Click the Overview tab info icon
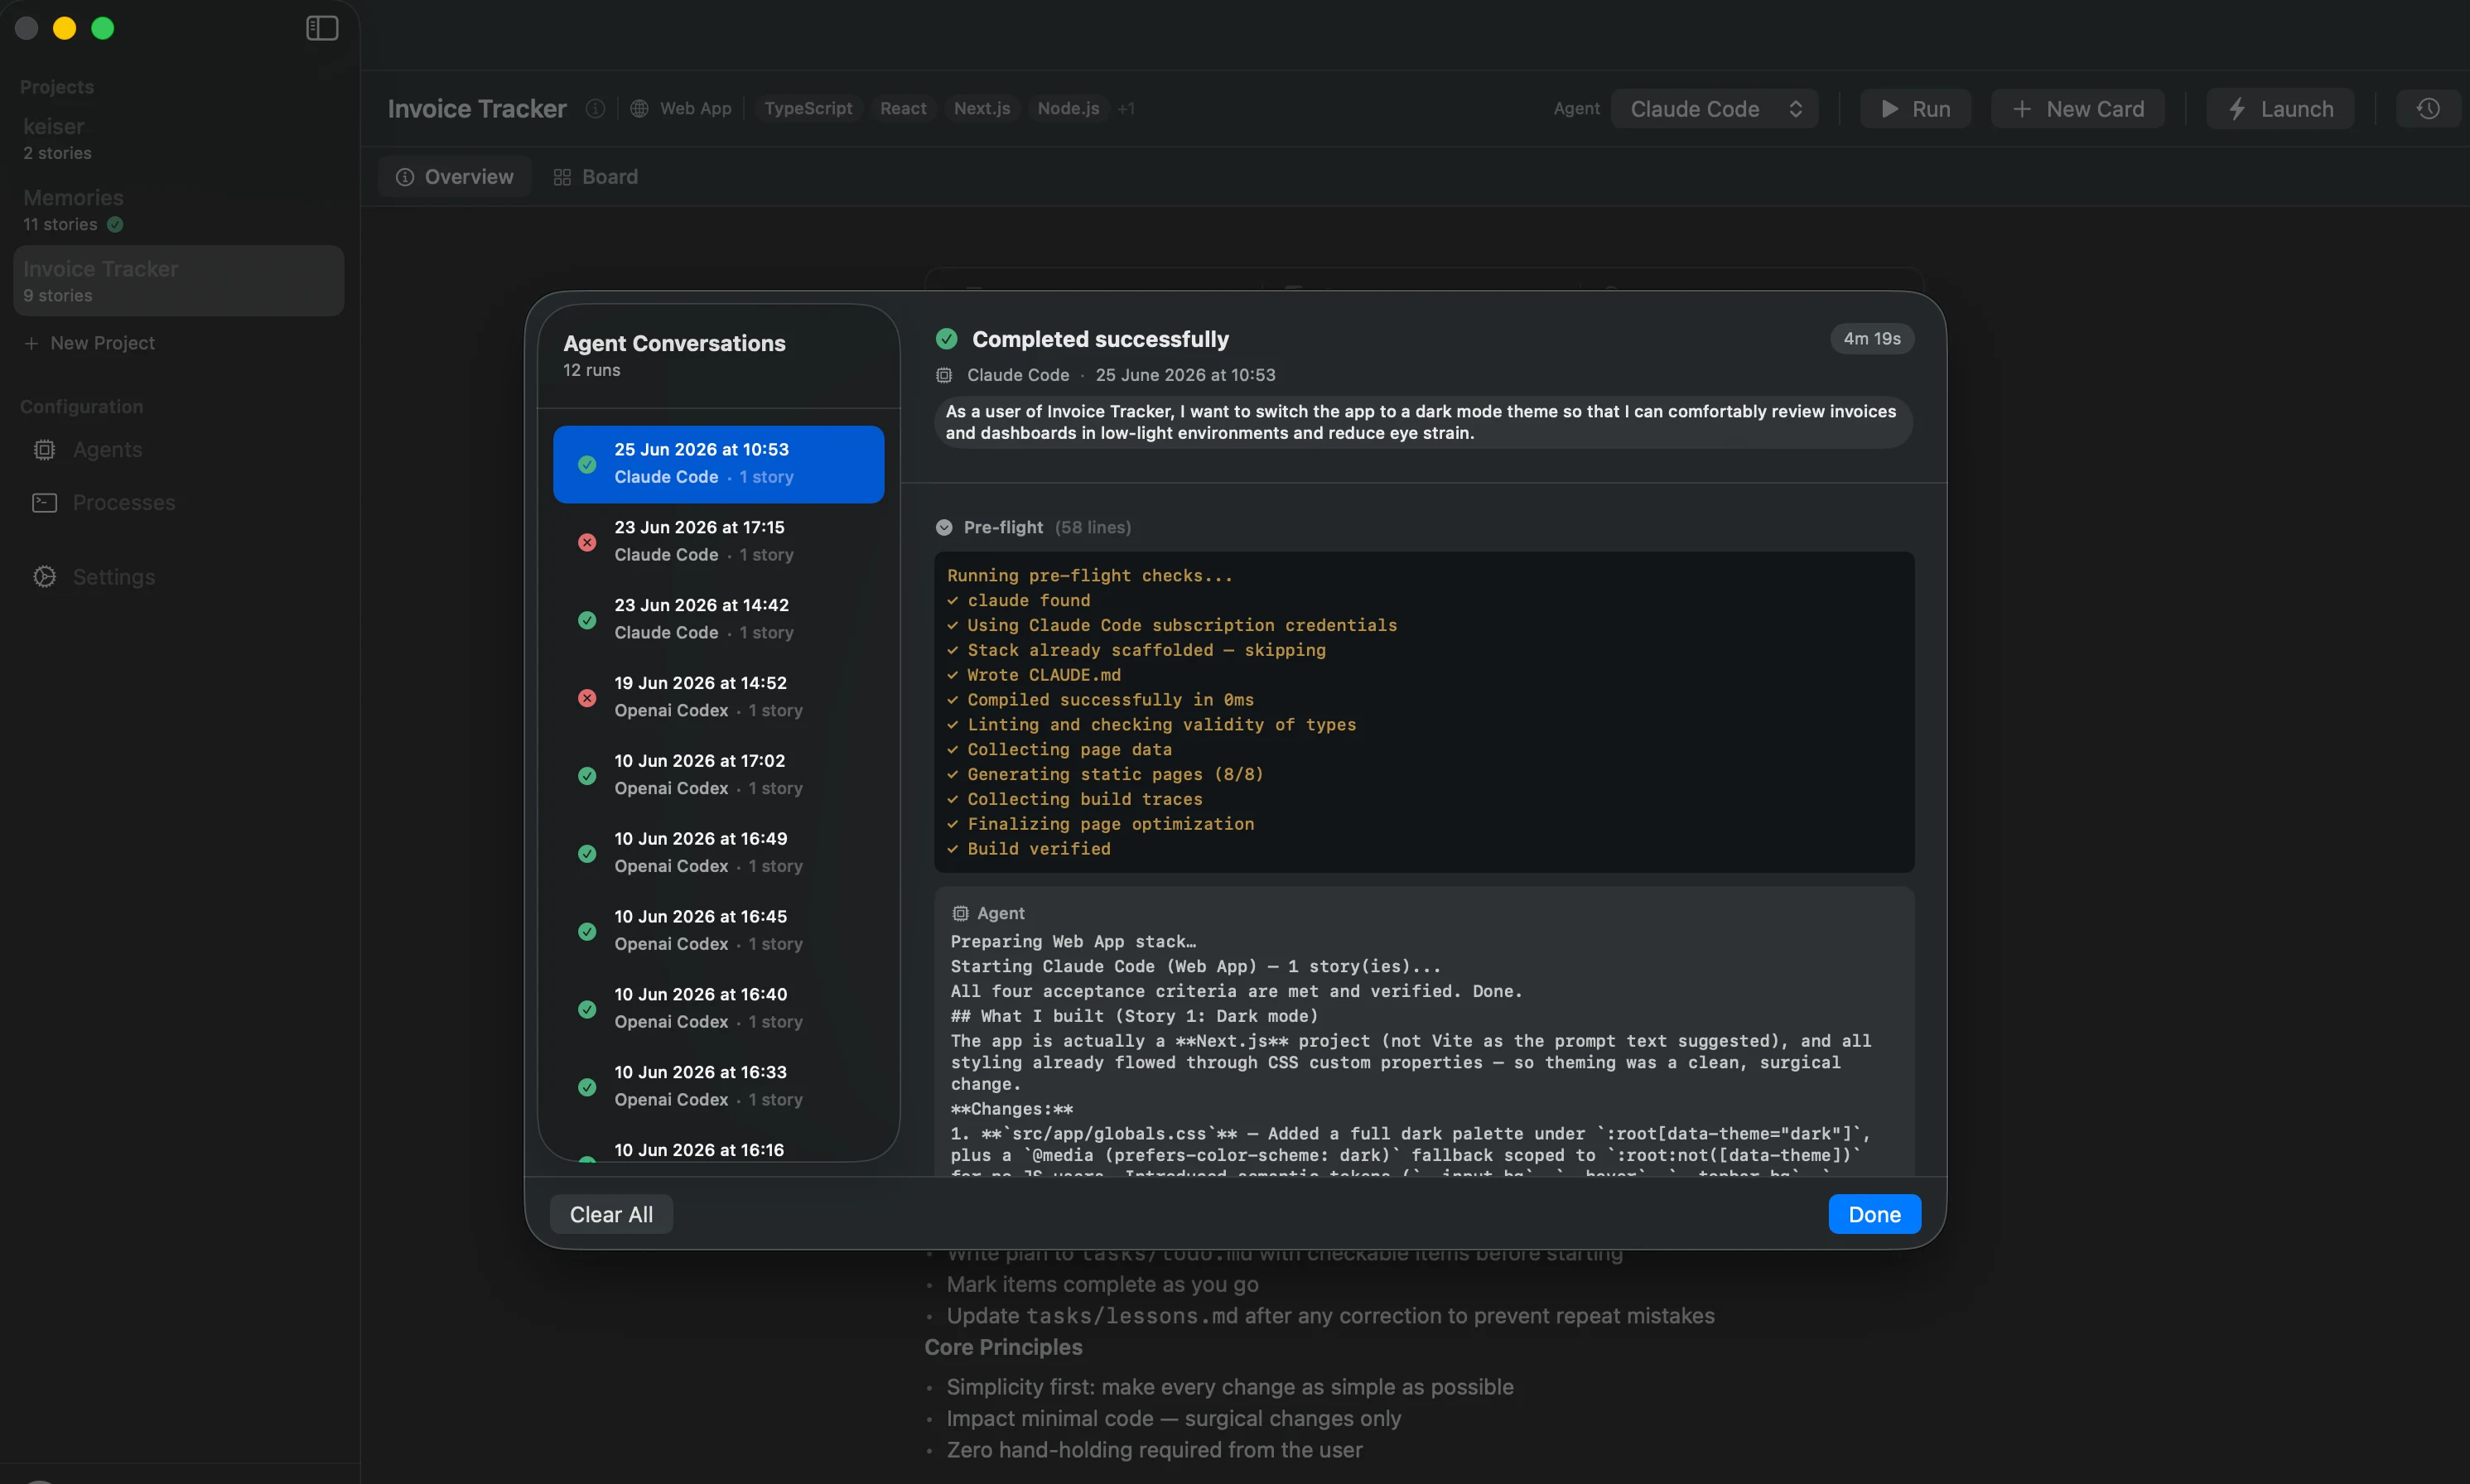Viewport: 2470px width, 1484px height. coord(405,177)
